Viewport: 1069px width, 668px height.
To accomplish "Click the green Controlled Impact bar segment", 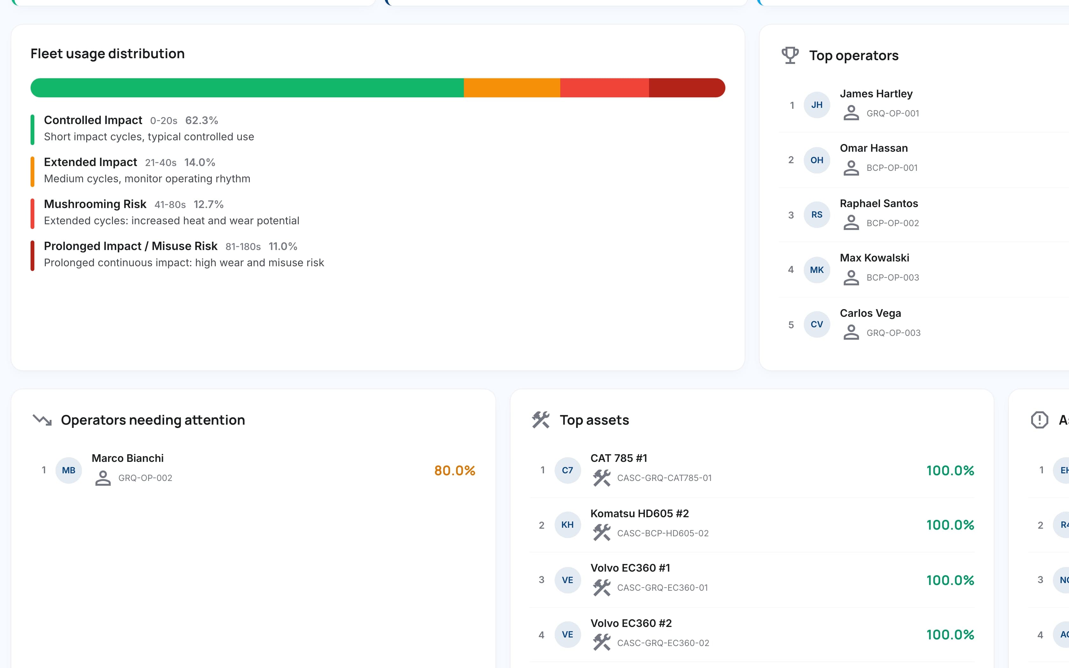I will pyautogui.click(x=247, y=87).
